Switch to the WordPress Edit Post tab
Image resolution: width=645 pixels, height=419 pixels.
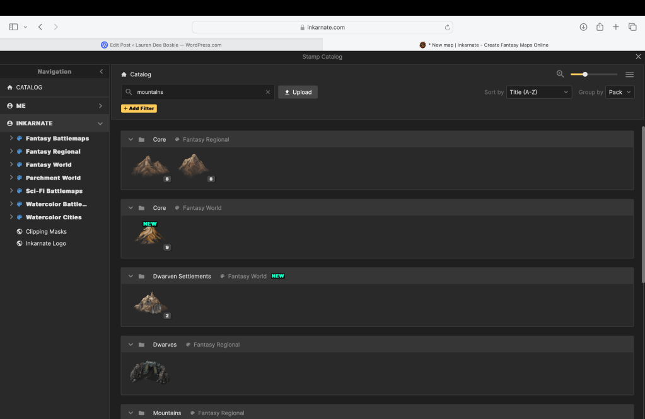pyautogui.click(x=161, y=45)
